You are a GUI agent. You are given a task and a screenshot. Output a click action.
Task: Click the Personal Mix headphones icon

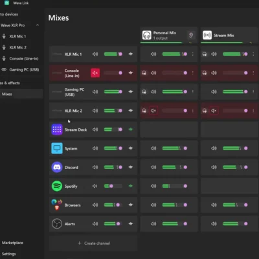[147, 35]
